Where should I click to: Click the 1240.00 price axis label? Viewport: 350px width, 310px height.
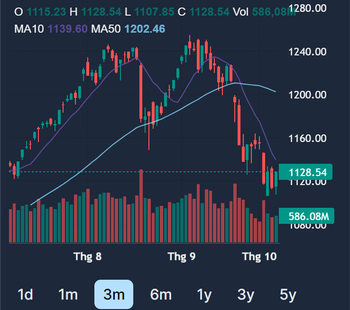click(x=309, y=52)
